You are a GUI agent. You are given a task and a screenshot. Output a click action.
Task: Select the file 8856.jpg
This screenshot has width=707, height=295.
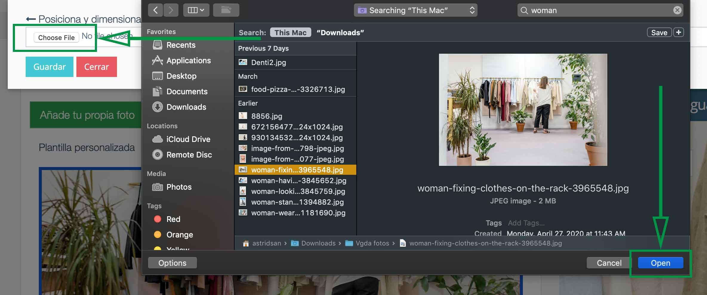(295, 116)
